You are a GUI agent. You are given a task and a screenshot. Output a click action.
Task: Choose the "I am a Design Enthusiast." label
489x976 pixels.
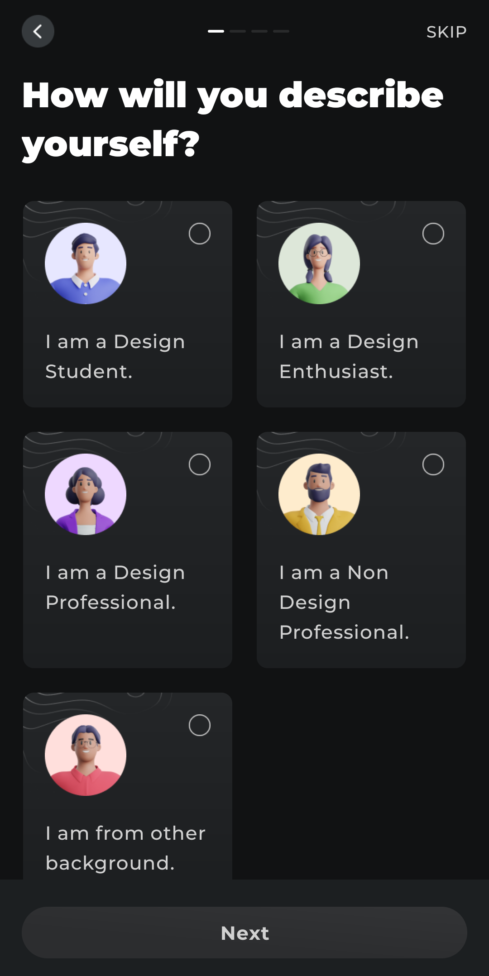click(x=349, y=357)
